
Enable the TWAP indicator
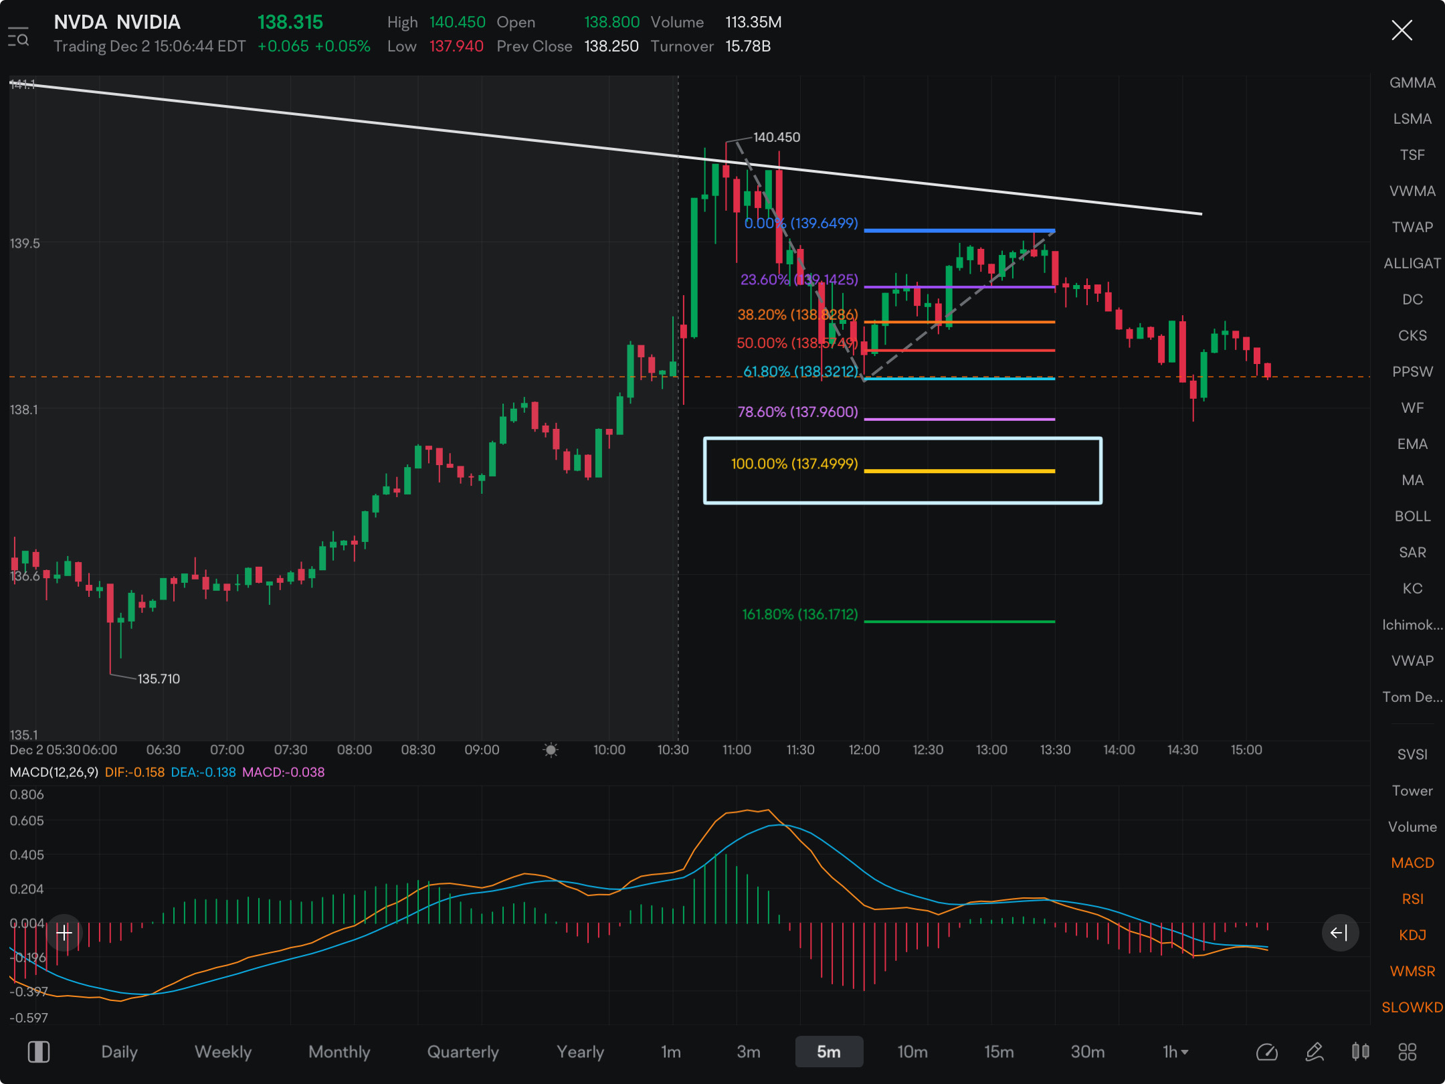coord(1412,228)
